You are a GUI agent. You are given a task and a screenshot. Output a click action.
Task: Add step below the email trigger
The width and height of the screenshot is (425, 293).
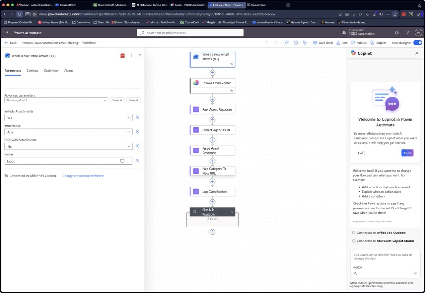pyautogui.click(x=213, y=72)
